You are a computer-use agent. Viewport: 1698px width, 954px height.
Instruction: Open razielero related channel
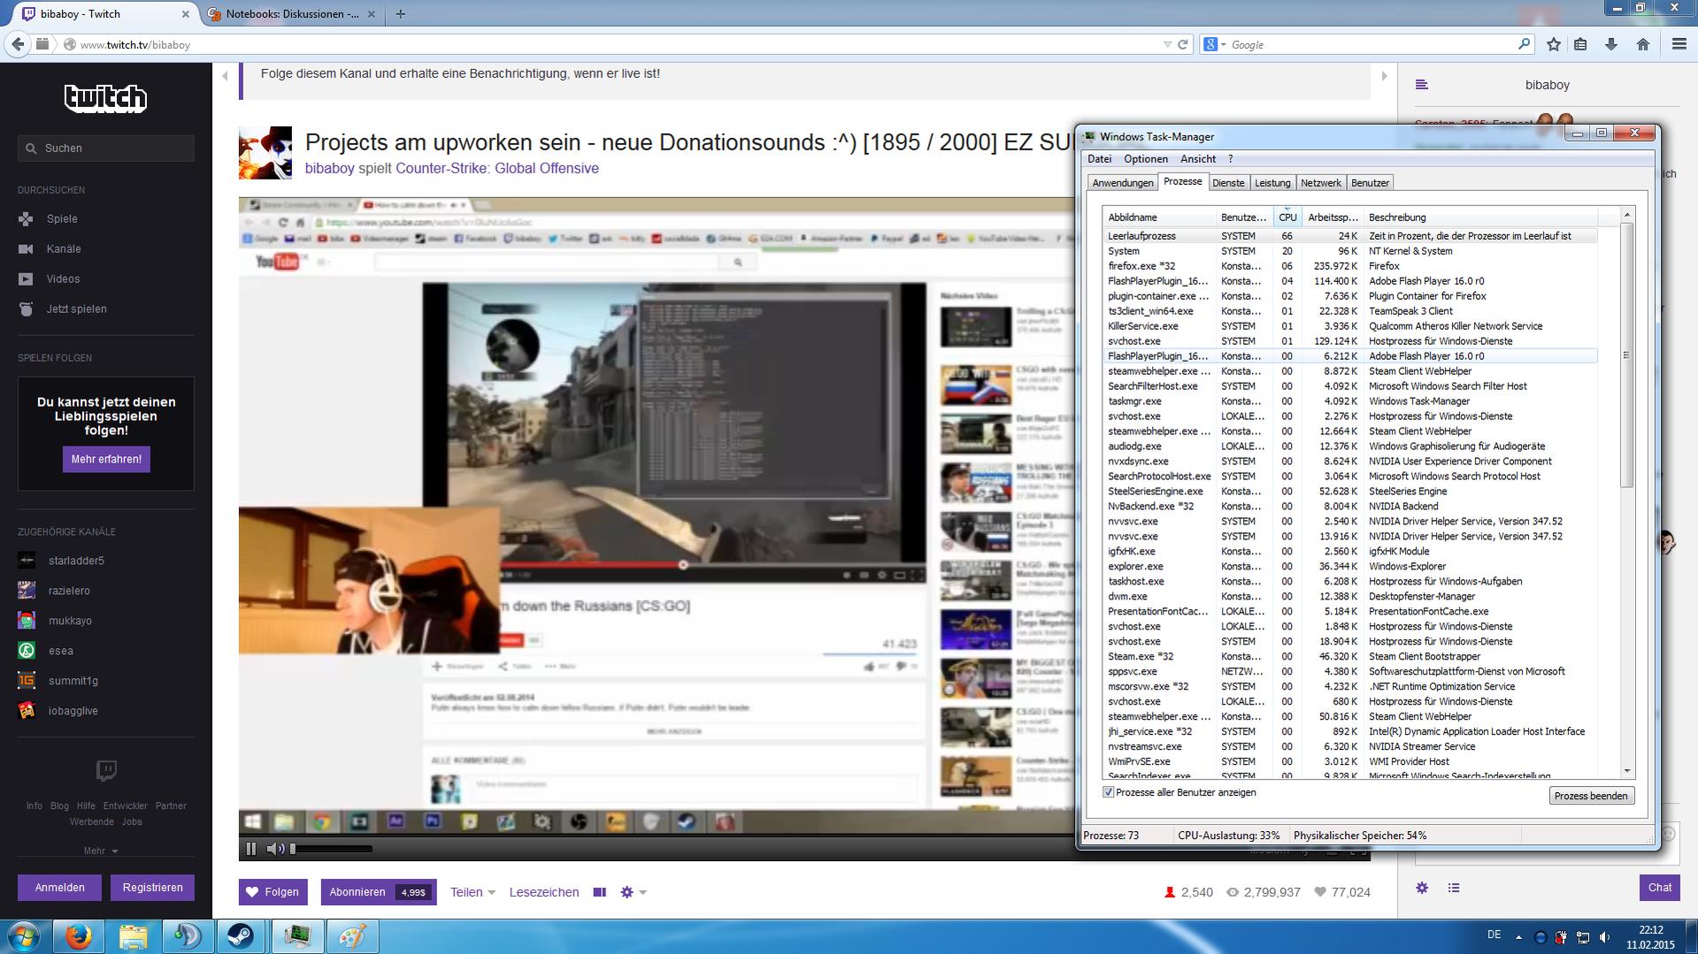pyautogui.click(x=69, y=591)
